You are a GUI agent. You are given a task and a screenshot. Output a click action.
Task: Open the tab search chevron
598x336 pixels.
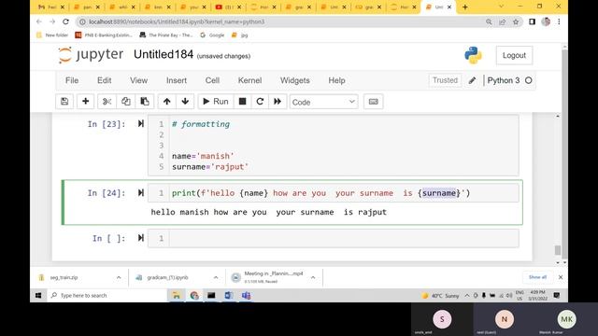point(501,7)
